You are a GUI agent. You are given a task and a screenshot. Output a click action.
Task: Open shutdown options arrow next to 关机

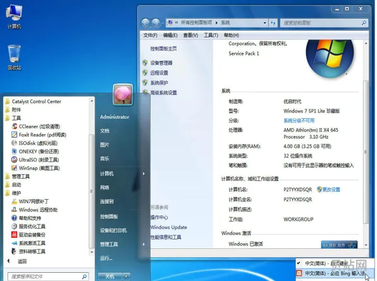click(x=127, y=277)
